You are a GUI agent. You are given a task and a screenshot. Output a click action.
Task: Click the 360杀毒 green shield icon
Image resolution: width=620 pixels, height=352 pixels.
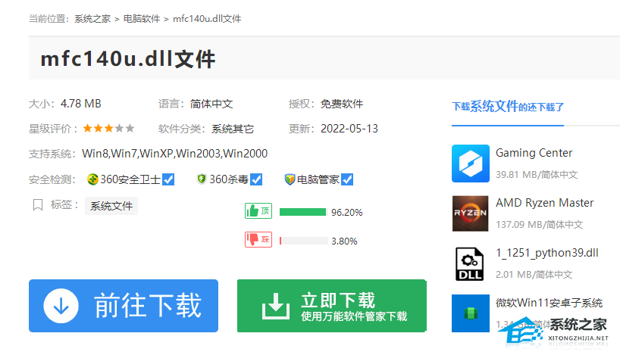point(201,179)
